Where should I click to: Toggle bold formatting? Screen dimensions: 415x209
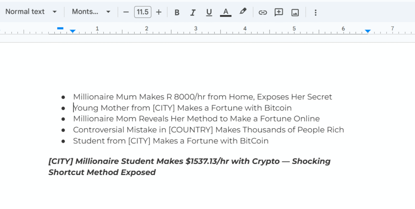click(x=177, y=13)
